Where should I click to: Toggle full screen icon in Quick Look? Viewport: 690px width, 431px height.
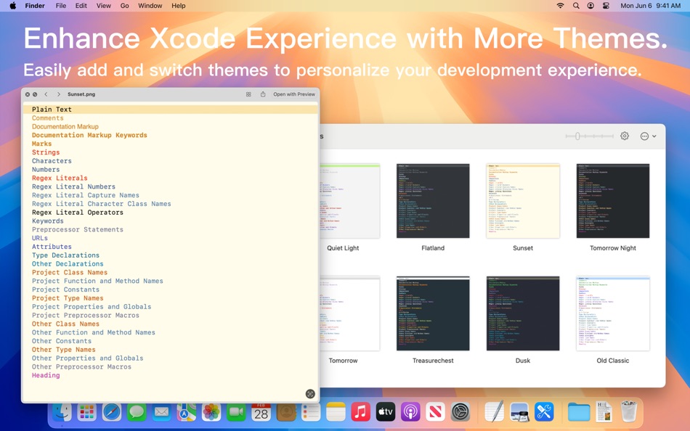click(310, 393)
